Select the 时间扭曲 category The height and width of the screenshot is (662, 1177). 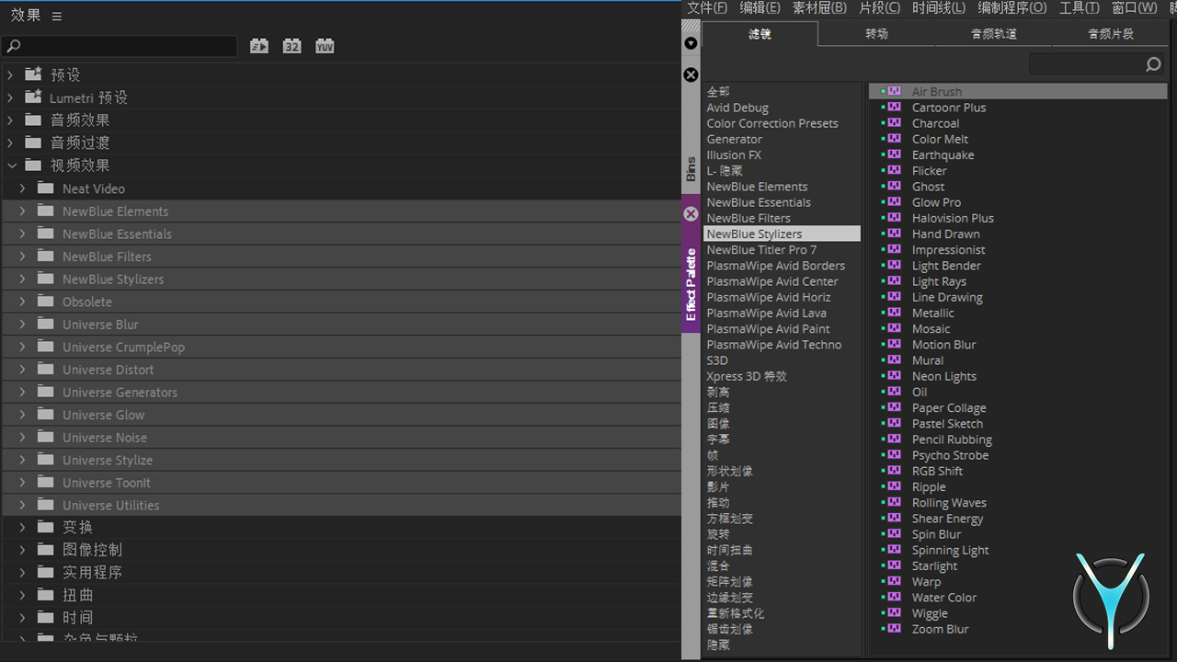coord(730,550)
